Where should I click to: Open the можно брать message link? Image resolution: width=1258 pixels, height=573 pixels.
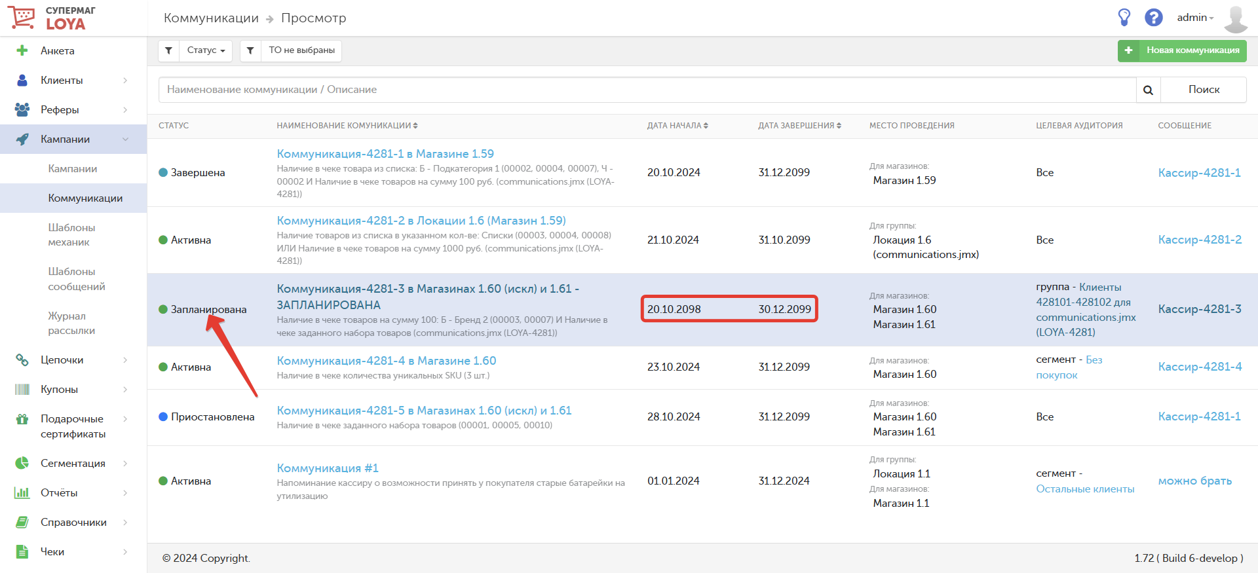click(1194, 481)
